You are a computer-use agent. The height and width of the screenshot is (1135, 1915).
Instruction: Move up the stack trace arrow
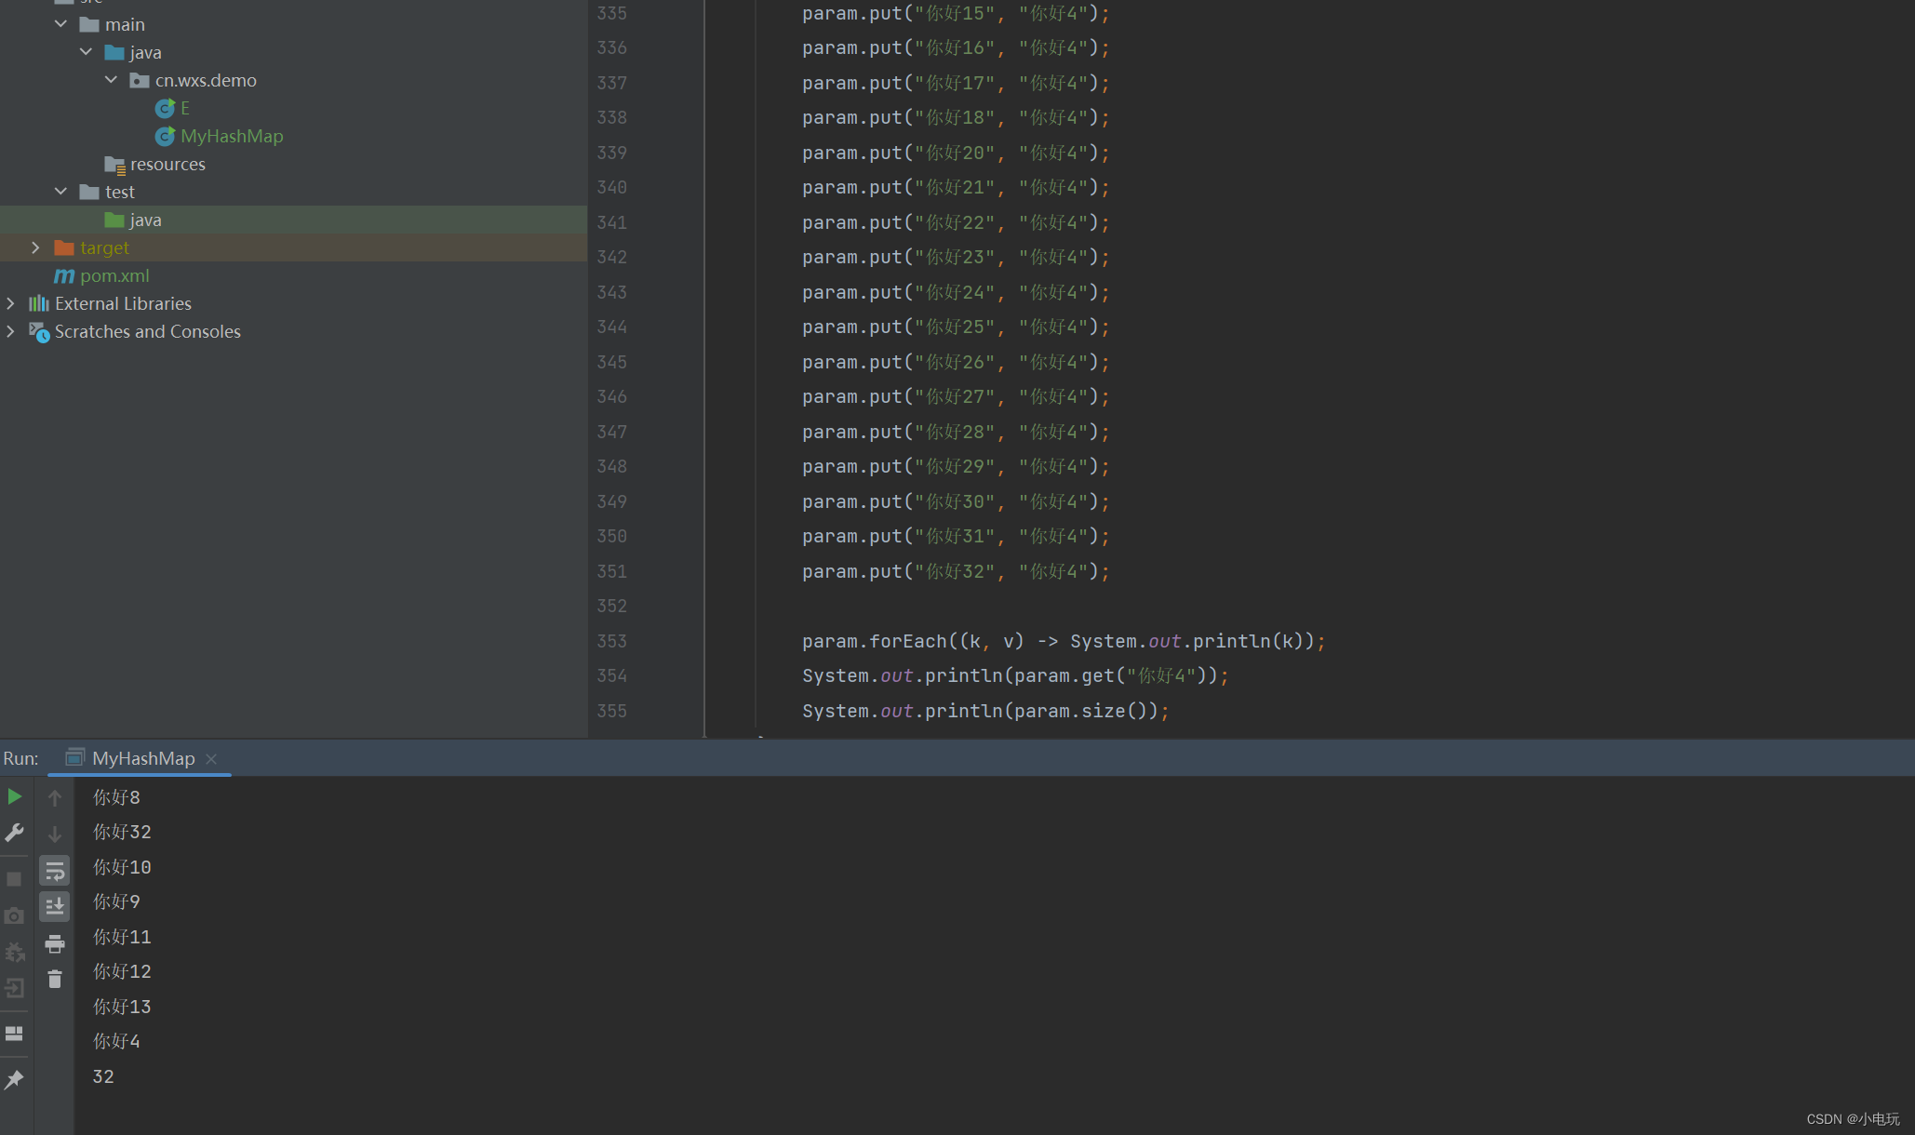click(x=55, y=798)
